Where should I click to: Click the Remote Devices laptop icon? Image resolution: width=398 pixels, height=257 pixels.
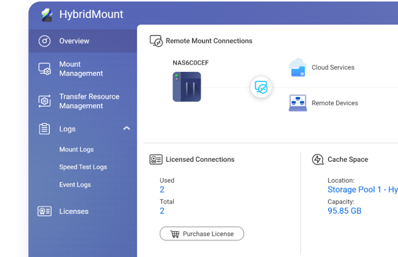coord(298,103)
